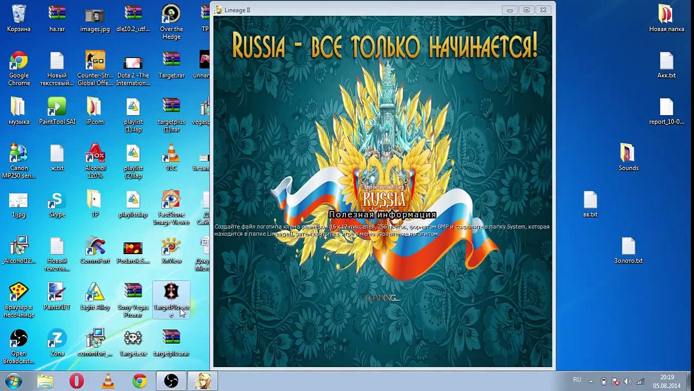694x391 pixels.
Task: Select the images.jpg file icon
Action: click(95, 18)
